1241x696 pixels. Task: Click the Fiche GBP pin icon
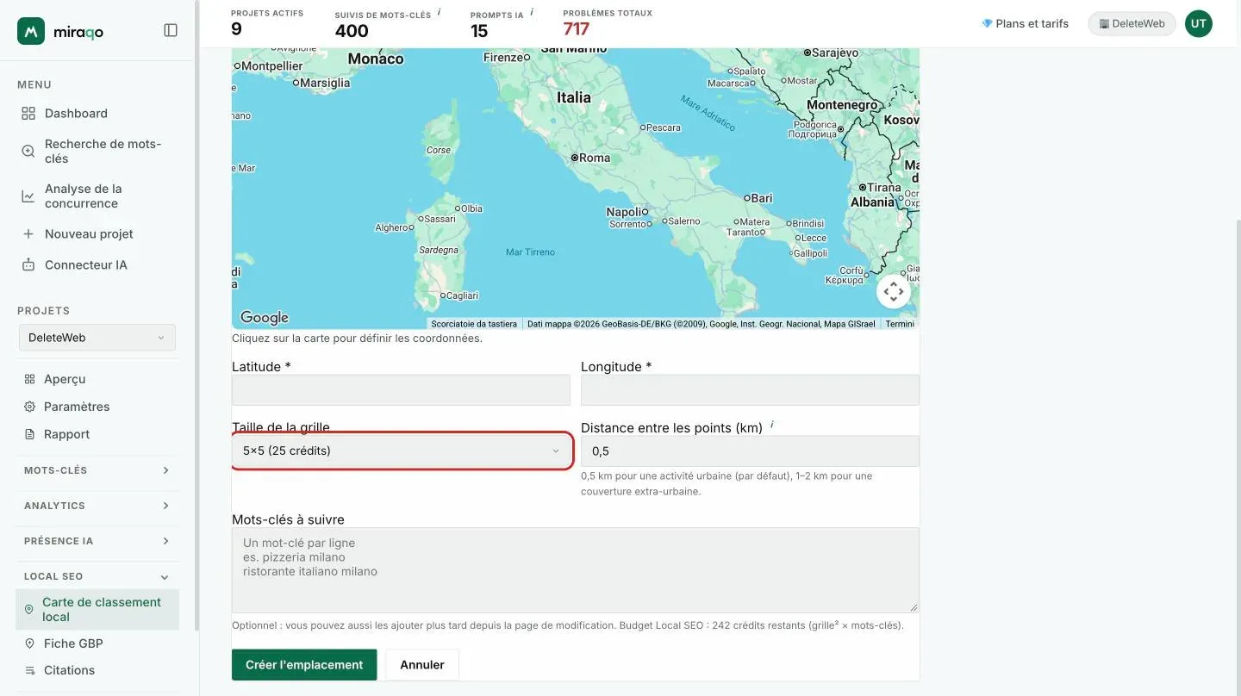(29, 643)
